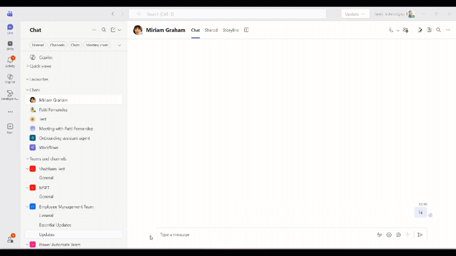Select the 'hi' message bubble
This screenshot has width=456, height=256.
pos(420,212)
